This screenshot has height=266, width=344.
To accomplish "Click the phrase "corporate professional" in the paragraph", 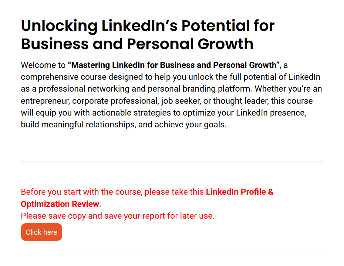I will [x=115, y=101].
